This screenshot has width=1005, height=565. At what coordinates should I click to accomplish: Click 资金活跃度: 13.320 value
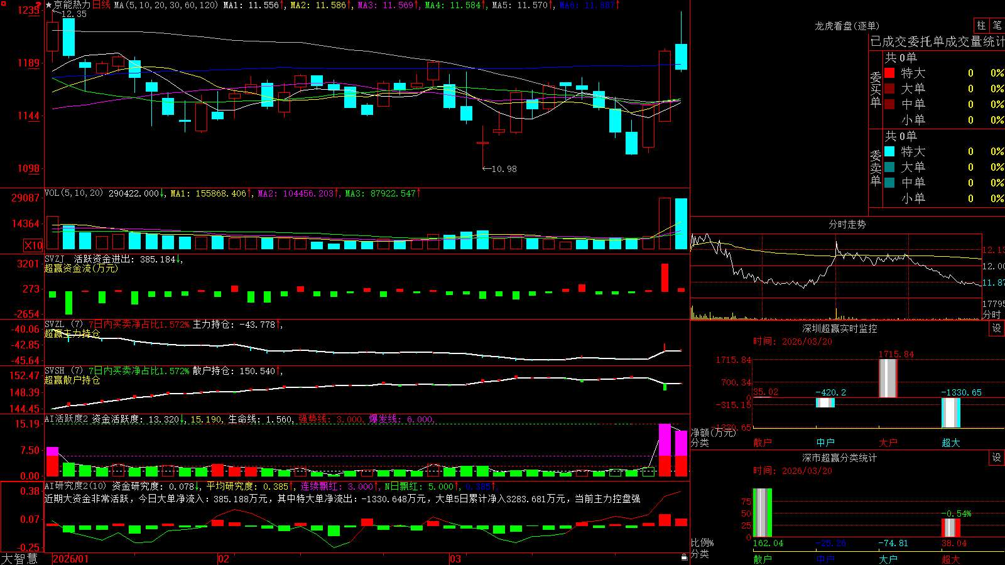click(138, 419)
